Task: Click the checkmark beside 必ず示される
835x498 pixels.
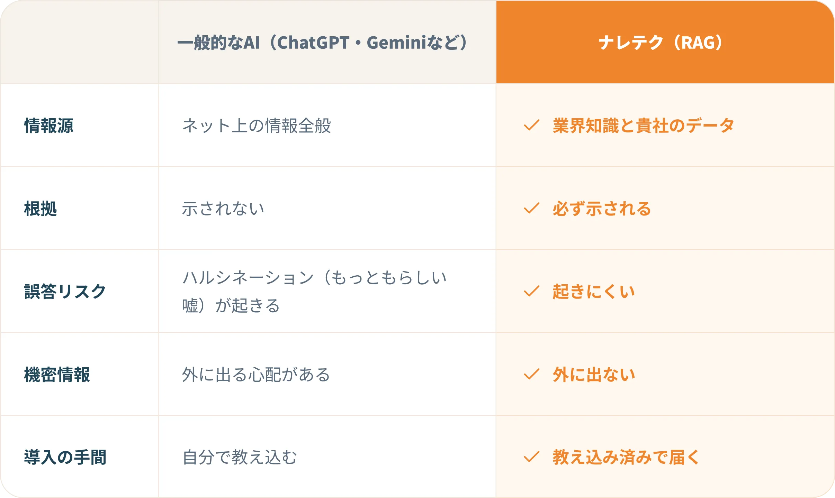Action: (x=532, y=208)
